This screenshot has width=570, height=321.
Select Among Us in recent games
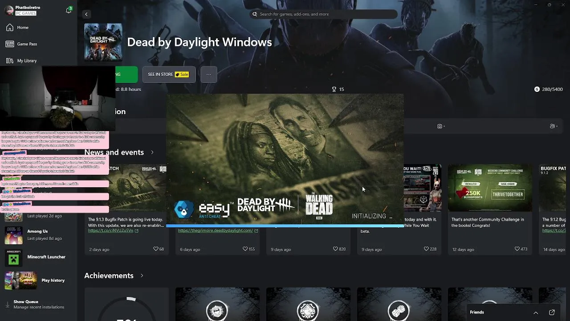tap(38, 235)
